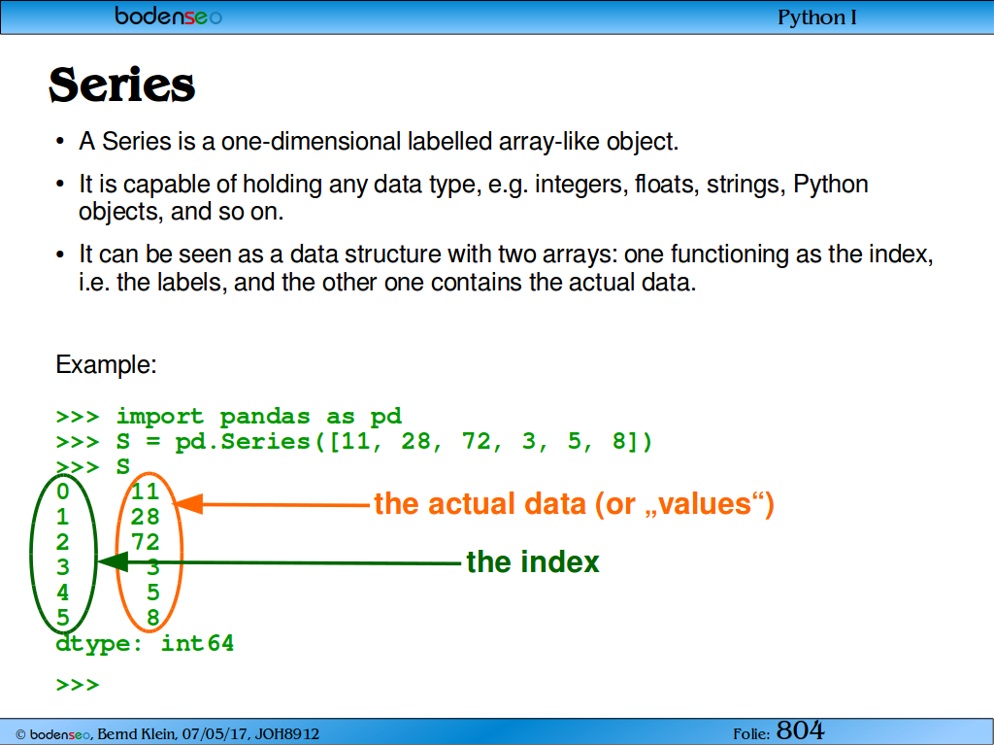This screenshot has height=746, width=994.
Task: Click the orange 'the actual data' annotation text
Action: [574, 504]
